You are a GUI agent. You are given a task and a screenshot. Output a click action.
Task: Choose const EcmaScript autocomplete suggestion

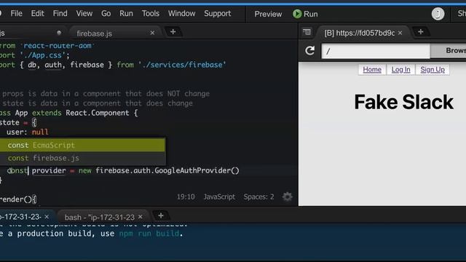(82, 146)
